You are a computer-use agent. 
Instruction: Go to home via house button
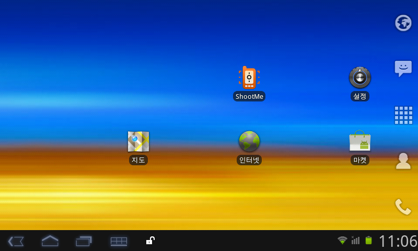[x=50, y=241]
